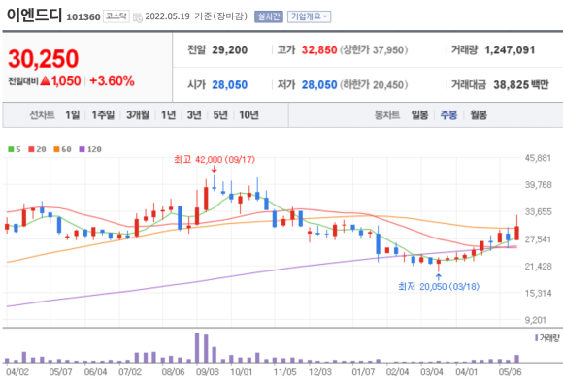Click the stock code 101360
The height and width of the screenshot is (381, 563).
click(83, 16)
